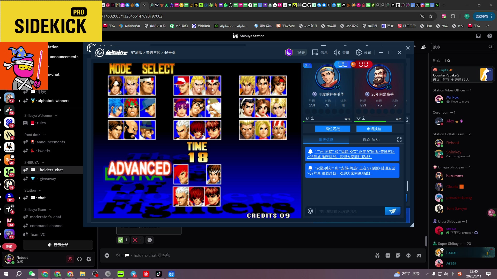Click the red X reaction
497x279 pixels.
coord(137,240)
